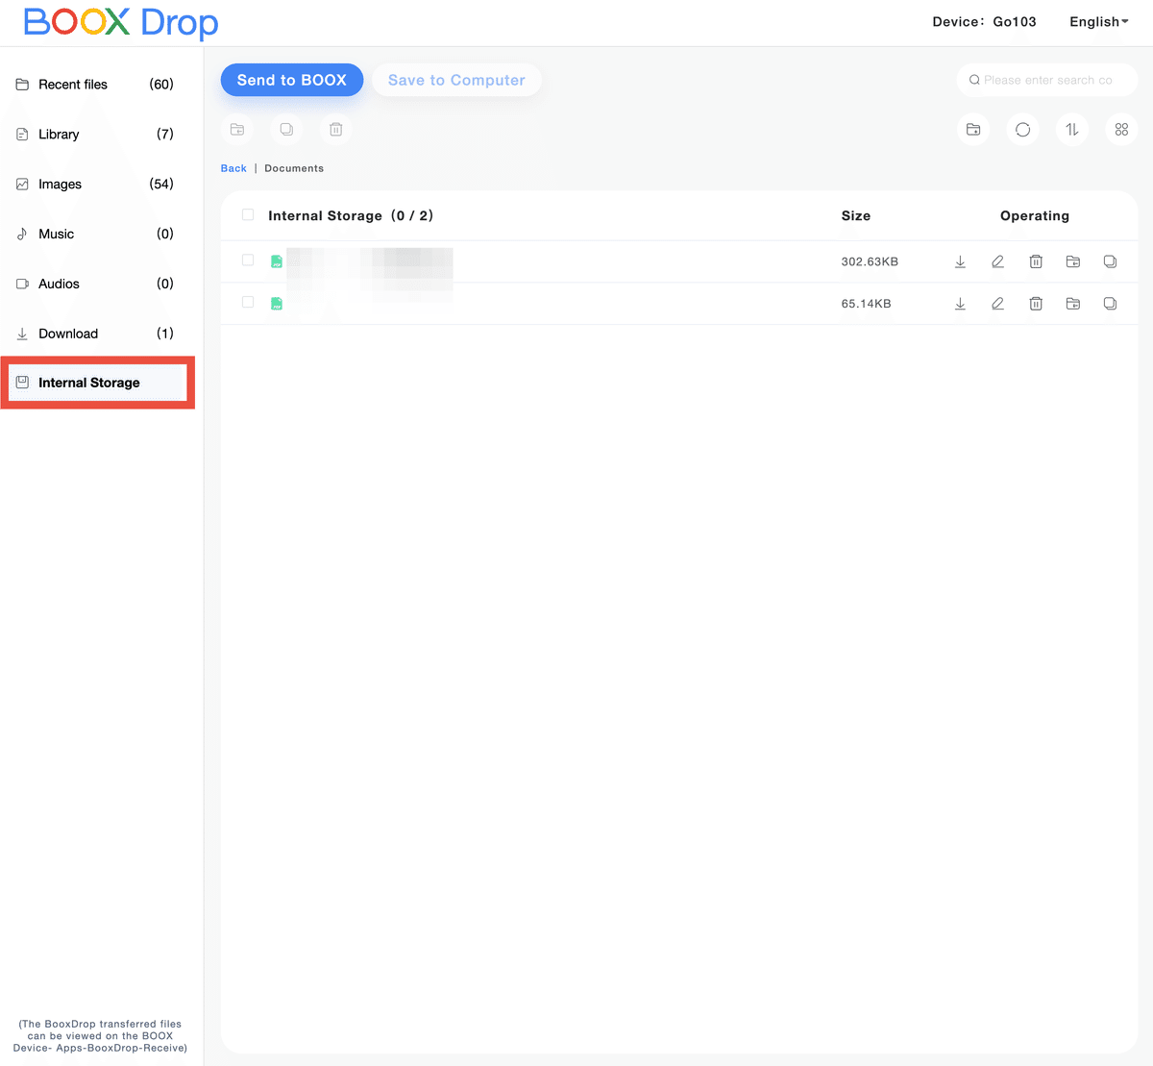Open the Images section
Image resolution: width=1153 pixels, height=1066 pixels.
[x=94, y=185]
